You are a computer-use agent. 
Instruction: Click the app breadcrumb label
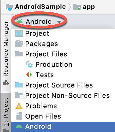click(x=89, y=7)
